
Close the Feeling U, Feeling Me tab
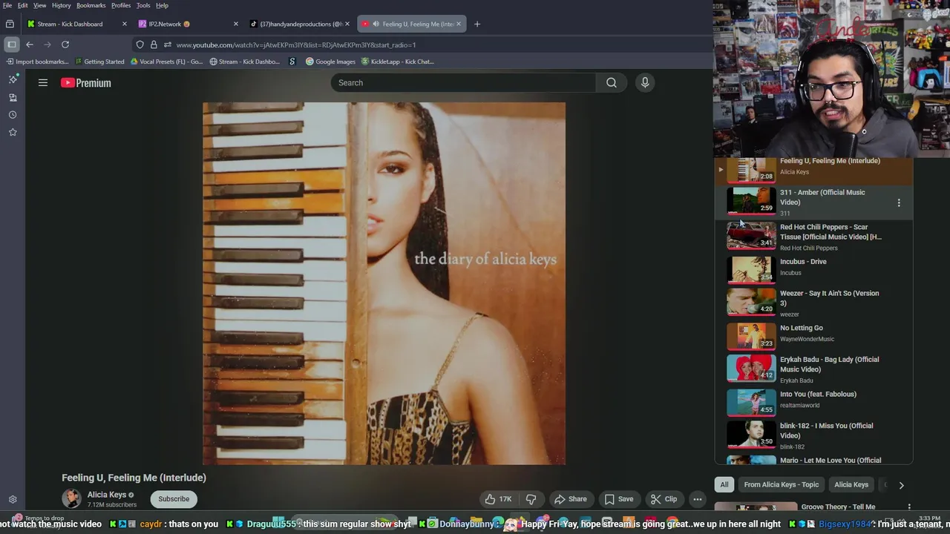point(459,24)
